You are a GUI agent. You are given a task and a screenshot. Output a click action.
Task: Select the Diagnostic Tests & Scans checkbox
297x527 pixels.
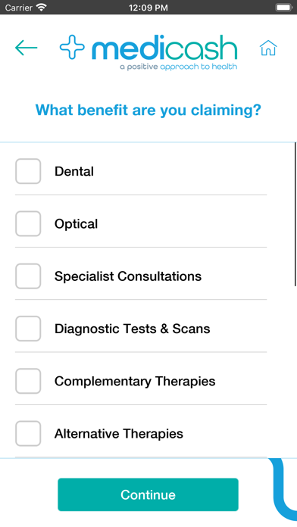tap(28, 329)
